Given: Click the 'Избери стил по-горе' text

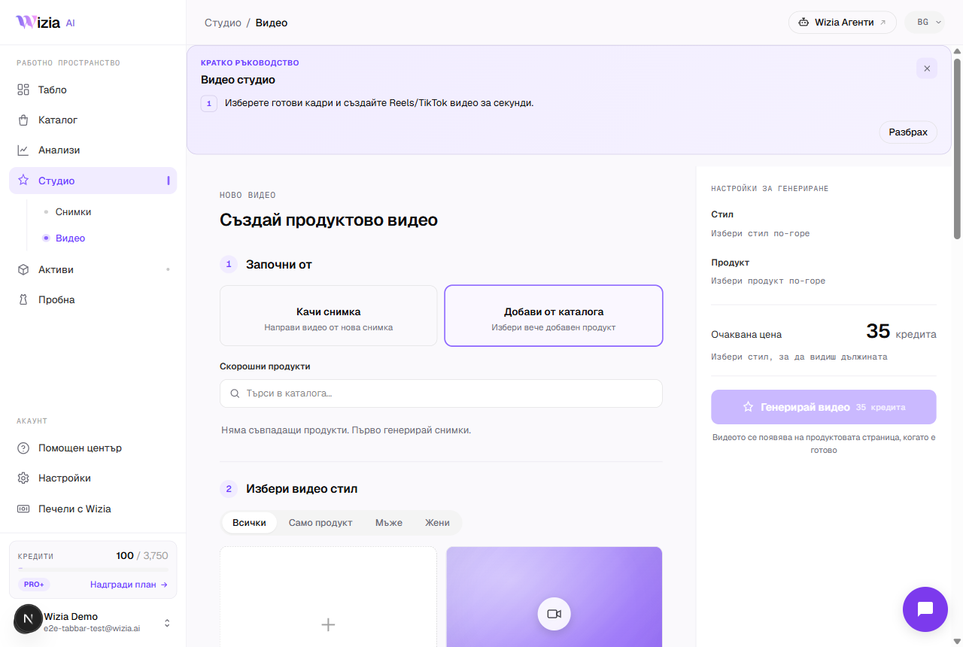Looking at the screenshot, I should [x=761, y=233].
